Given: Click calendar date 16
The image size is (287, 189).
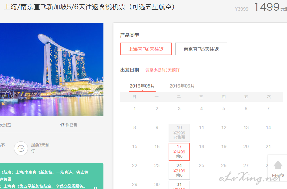Looking at the screenshot, I should click(x=157, y=146).
